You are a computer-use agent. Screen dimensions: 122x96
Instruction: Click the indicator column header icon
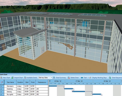2,82
